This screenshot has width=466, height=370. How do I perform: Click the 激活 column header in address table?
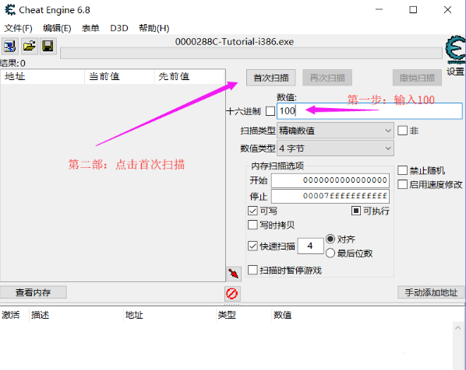(14, 315)
